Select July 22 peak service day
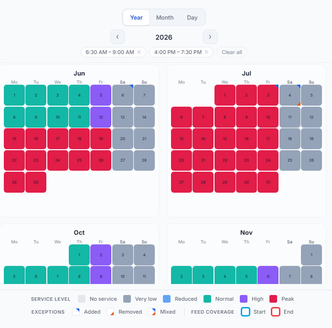Screen dimensions: 332x328 (x=225, y=160)
